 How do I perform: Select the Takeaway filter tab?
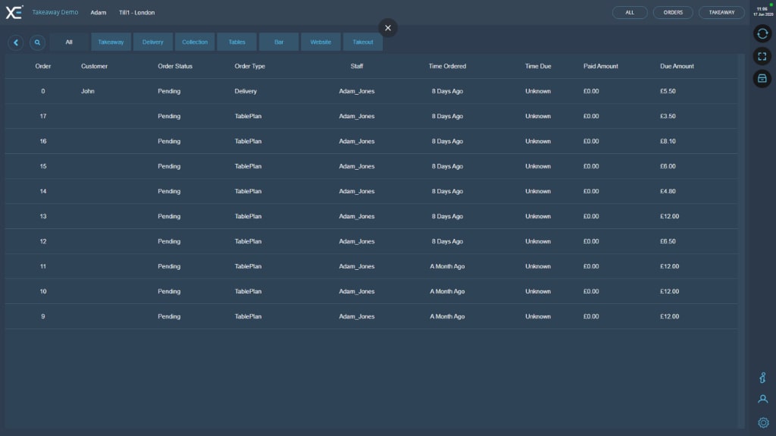pos(111,42)
